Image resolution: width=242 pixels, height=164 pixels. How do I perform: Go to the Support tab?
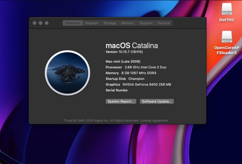pos(146,23)
